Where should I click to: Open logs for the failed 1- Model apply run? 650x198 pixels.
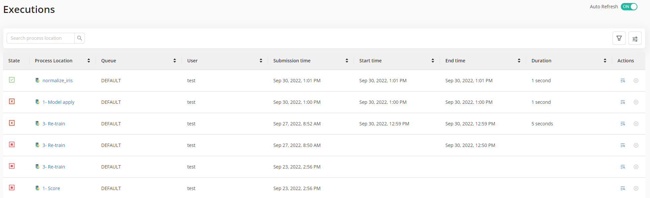[622, 102]
